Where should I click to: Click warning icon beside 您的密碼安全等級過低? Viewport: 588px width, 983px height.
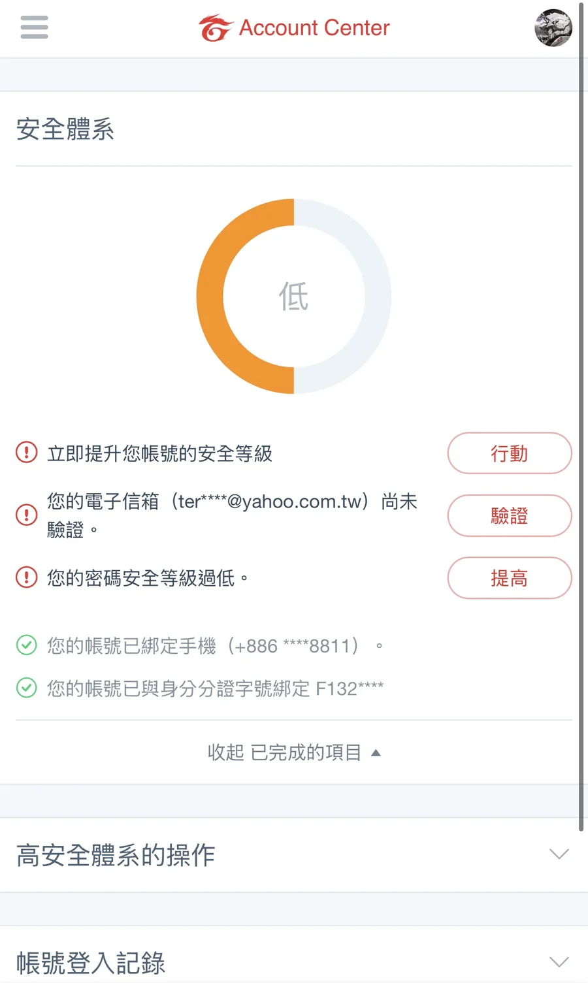[x=26, y=577]
